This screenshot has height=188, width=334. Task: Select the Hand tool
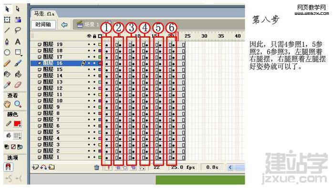pos(7,104)
